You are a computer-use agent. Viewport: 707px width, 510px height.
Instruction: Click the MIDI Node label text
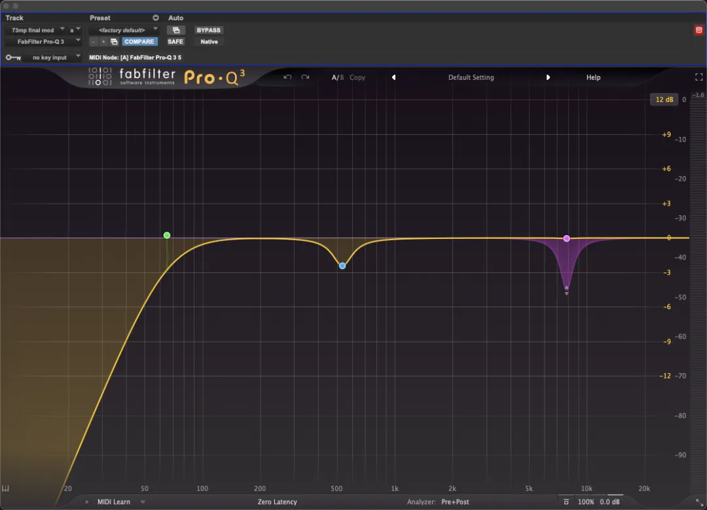(x=136, y=57)
